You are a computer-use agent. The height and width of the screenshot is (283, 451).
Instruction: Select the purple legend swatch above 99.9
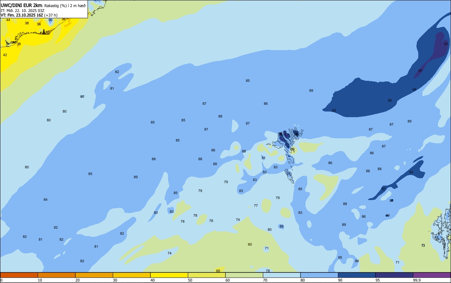(x=432, y=275)
